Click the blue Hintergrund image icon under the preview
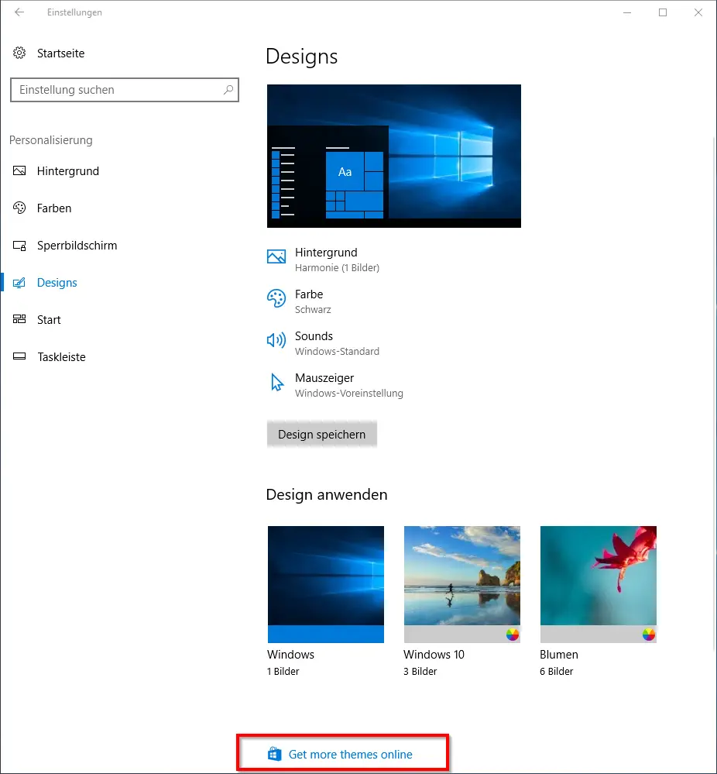Image resolution: width=717 pixels, height=774 pixels. point(276,256)
